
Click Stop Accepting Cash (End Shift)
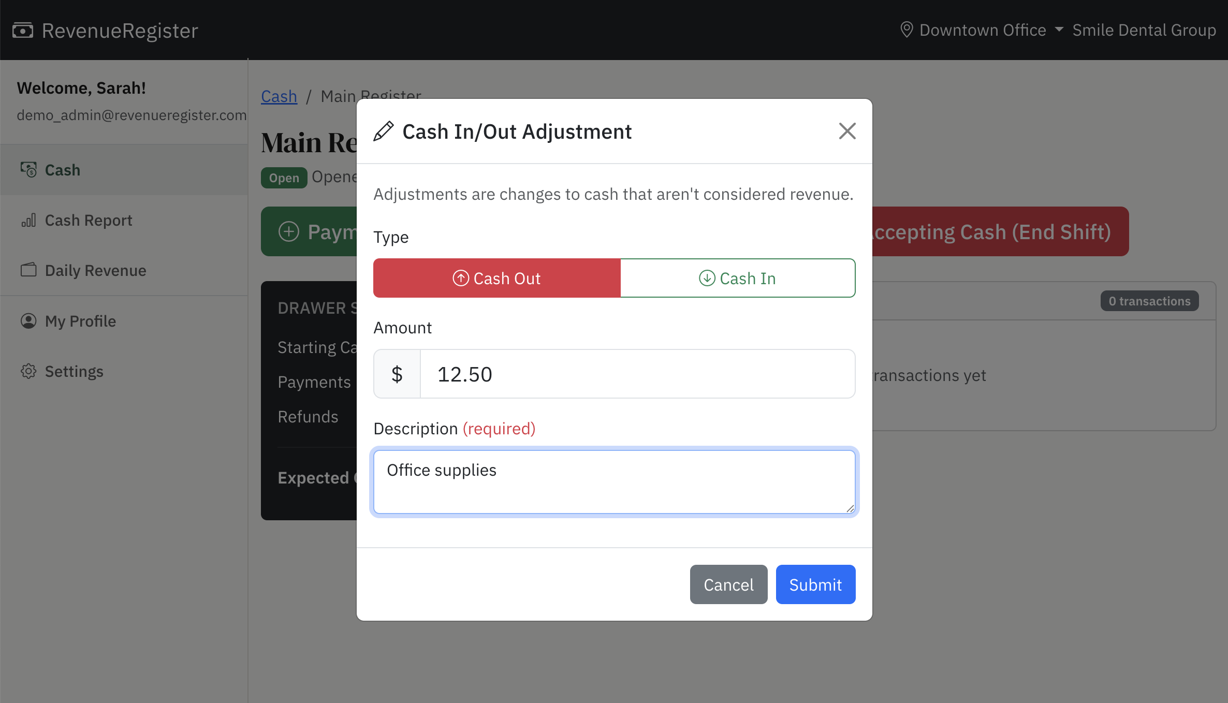[x=999, y=231]
